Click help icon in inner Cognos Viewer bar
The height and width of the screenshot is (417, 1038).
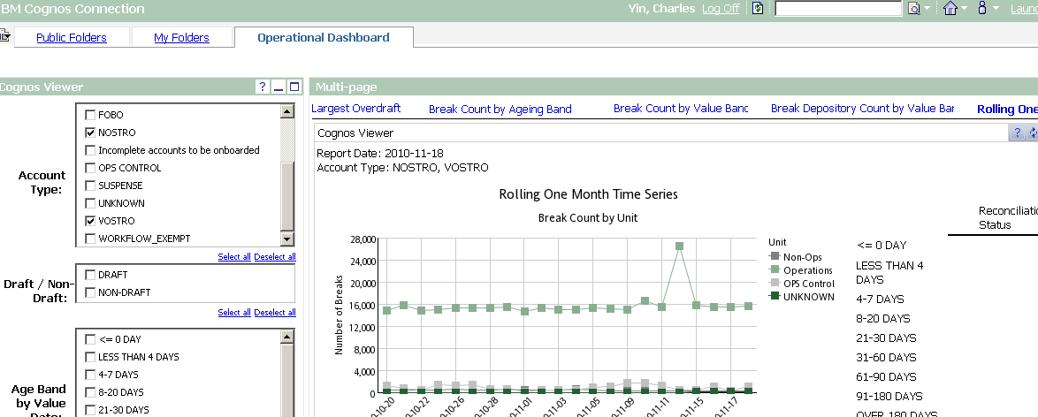click(x=1017, y=133)
